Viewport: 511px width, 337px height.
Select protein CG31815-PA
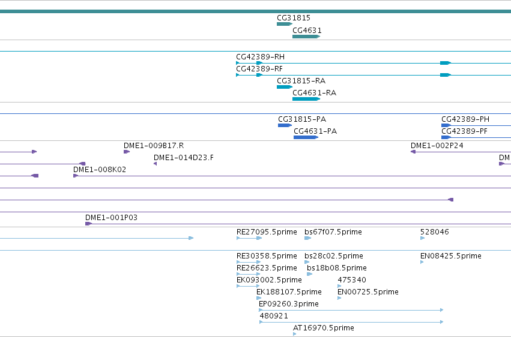pyautogui.click(x=302, y=119)
